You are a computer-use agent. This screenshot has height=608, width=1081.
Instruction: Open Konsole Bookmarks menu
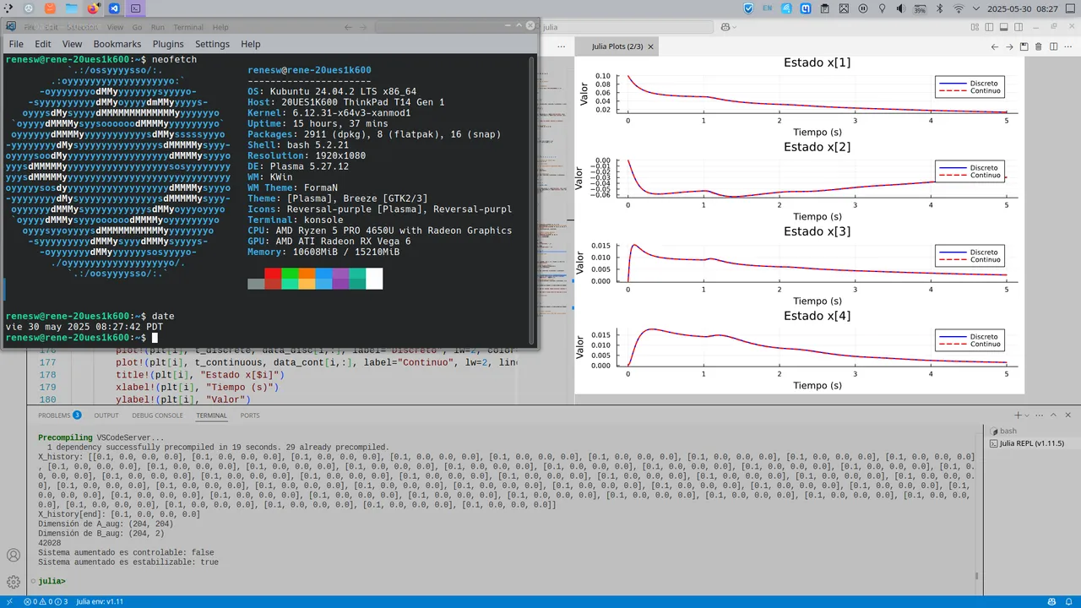point(117,44)
